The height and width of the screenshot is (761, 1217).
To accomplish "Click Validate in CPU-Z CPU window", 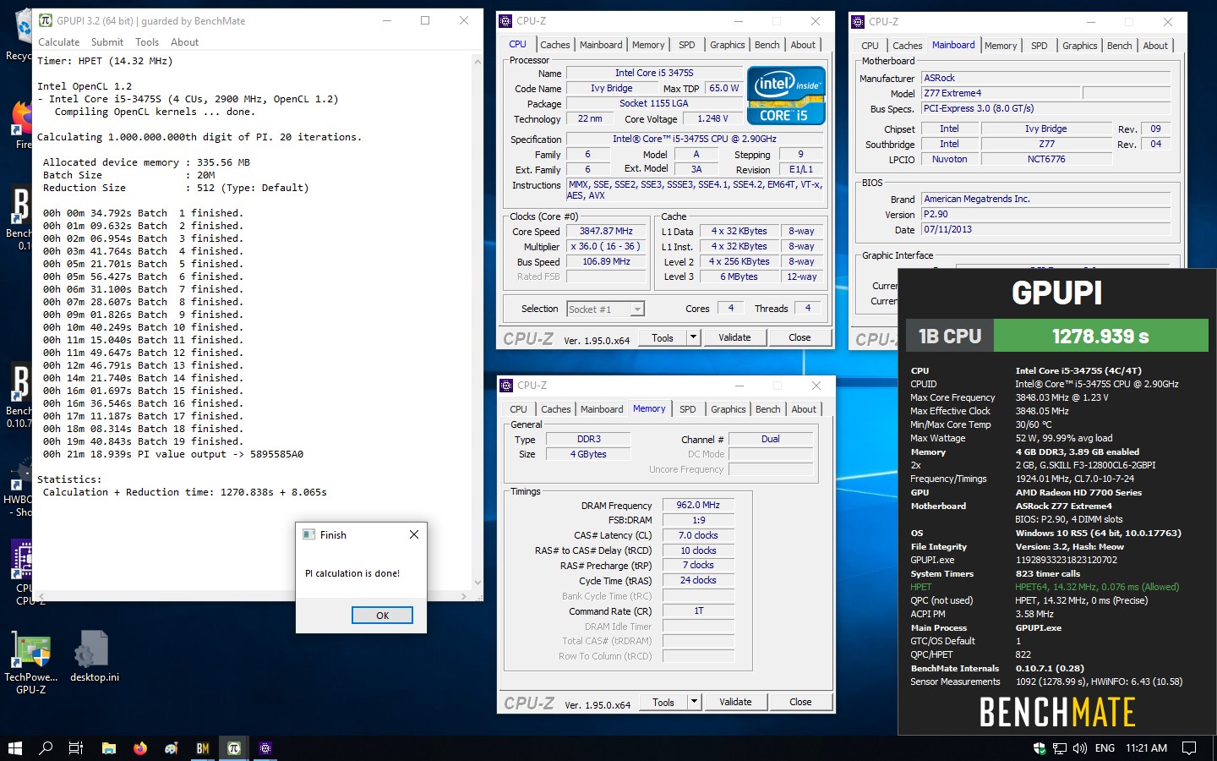I will 734,337.
